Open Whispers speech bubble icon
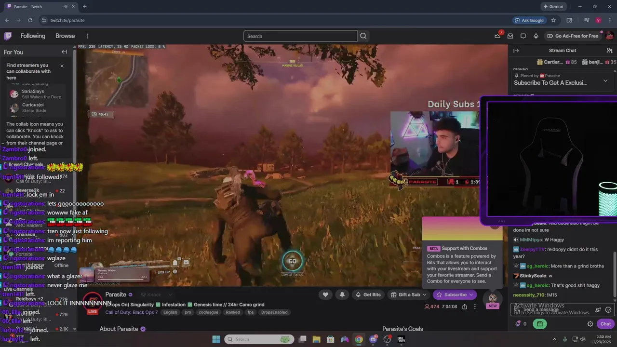This screenshot has width=617, height=347. pyautogui.click(x=523, y=36)
